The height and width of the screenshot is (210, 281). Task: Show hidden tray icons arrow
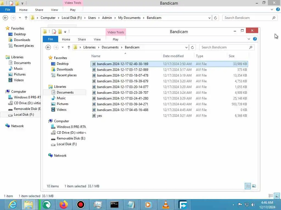[233, 205]
